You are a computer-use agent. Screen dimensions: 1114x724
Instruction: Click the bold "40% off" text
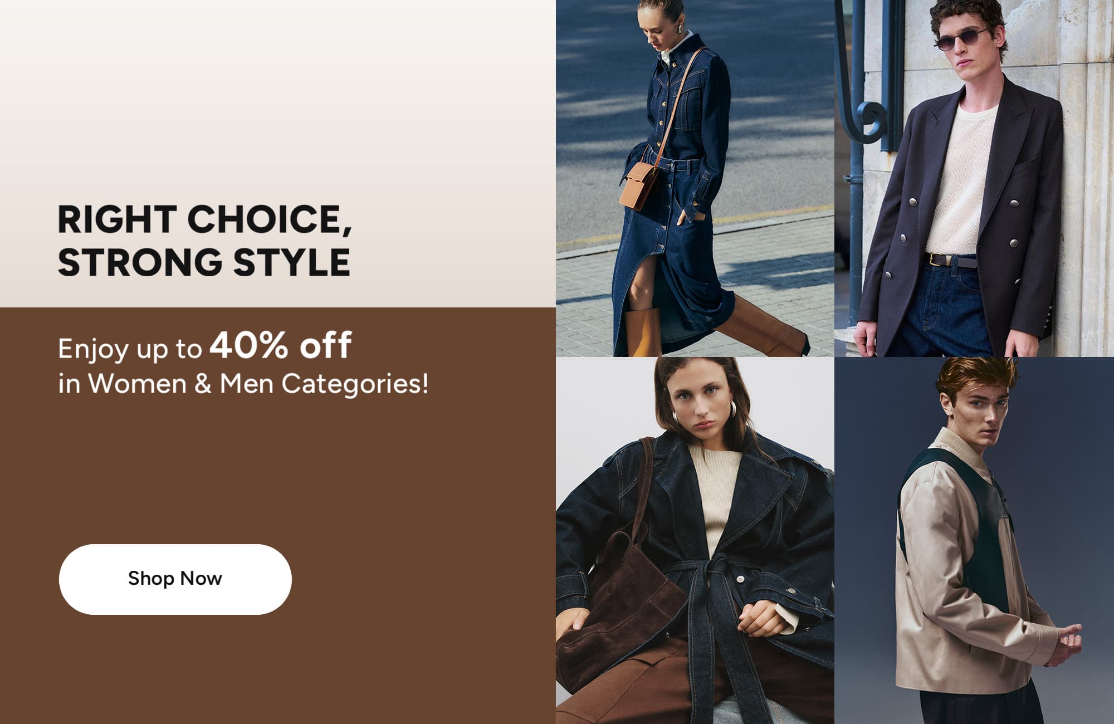[281, 345]
